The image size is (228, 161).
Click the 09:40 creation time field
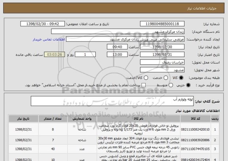[117, 47]
